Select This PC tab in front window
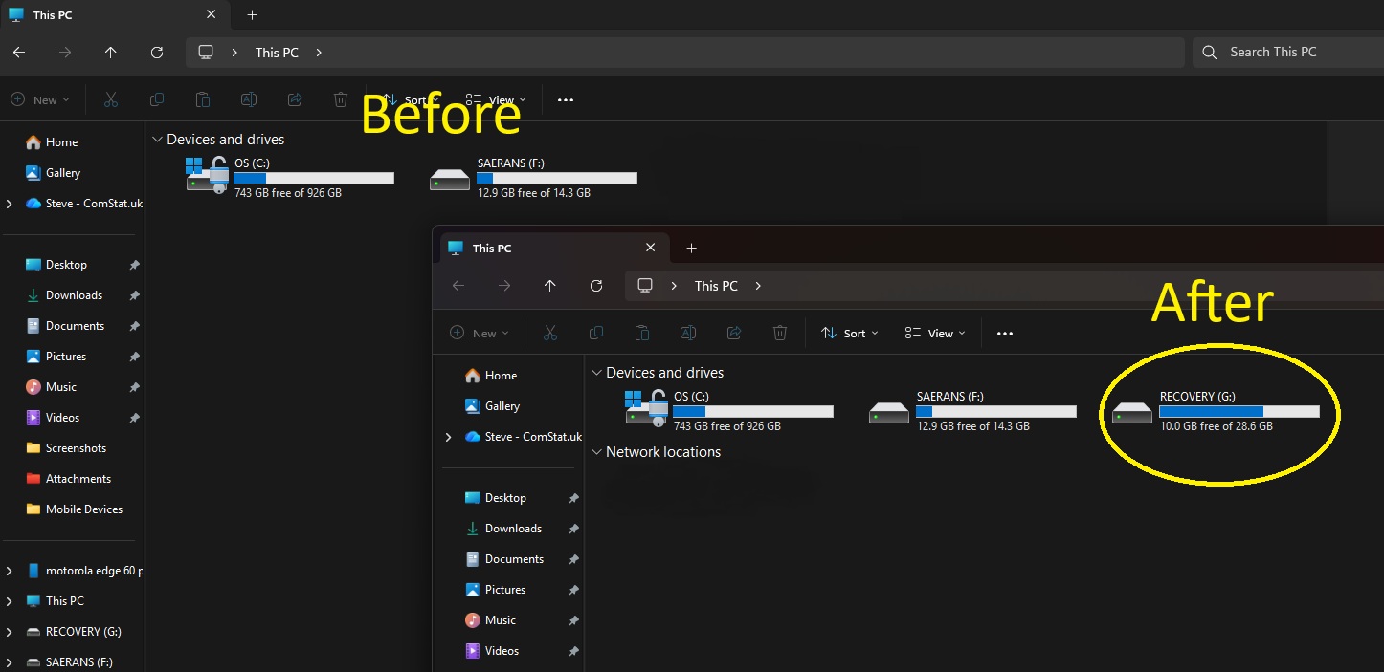The height and width of the screenshot is (672, 1384). 553,249
